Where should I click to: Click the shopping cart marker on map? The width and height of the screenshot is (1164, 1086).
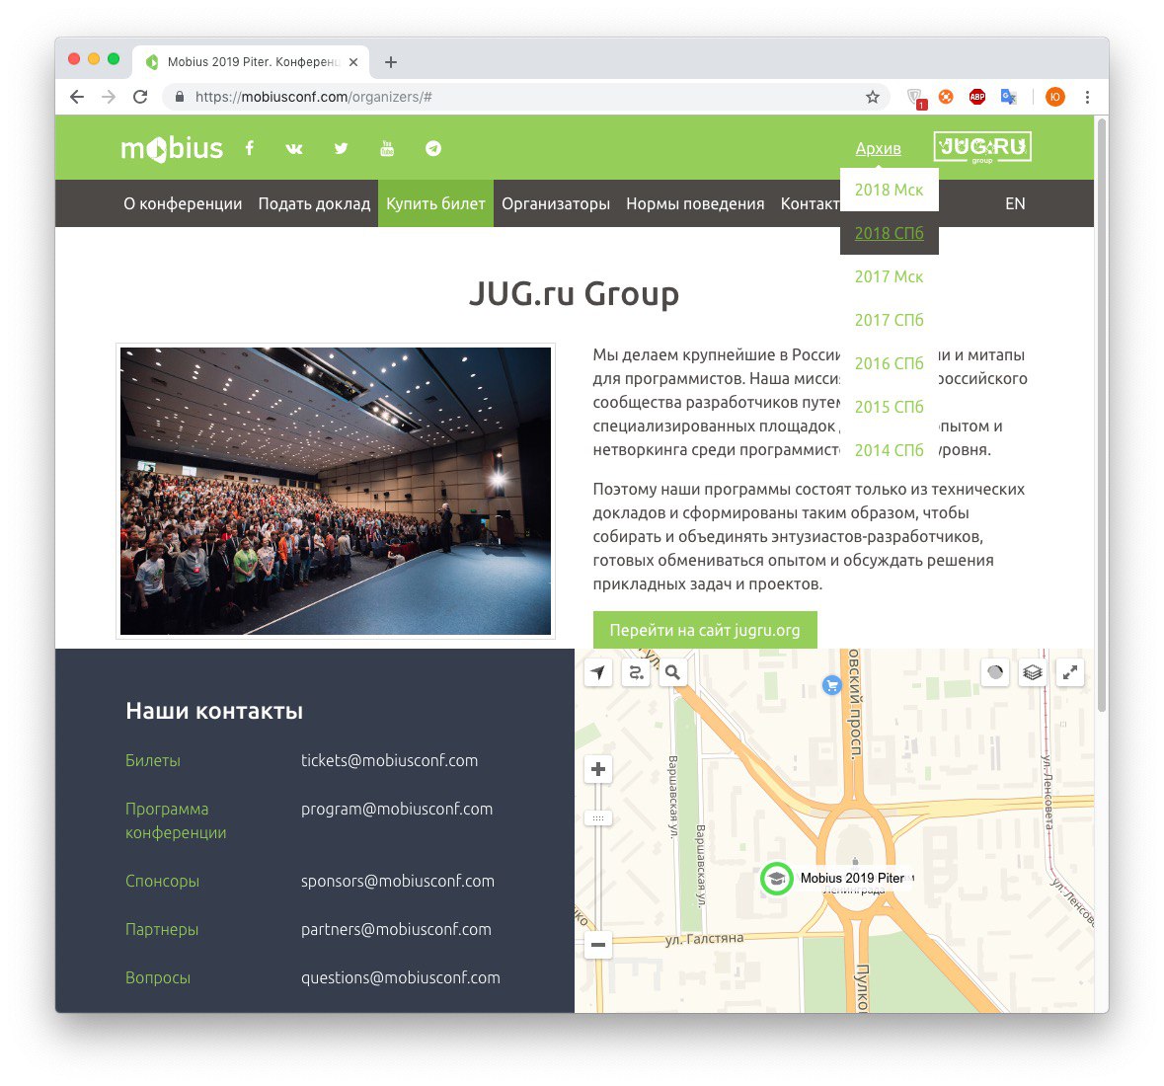coord(832,685)
